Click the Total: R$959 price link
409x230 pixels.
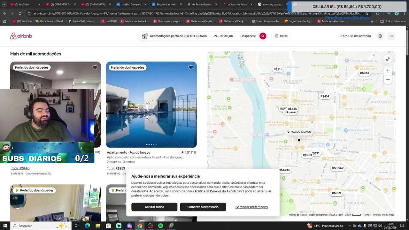pyautogui.click(x=116, y=168)
